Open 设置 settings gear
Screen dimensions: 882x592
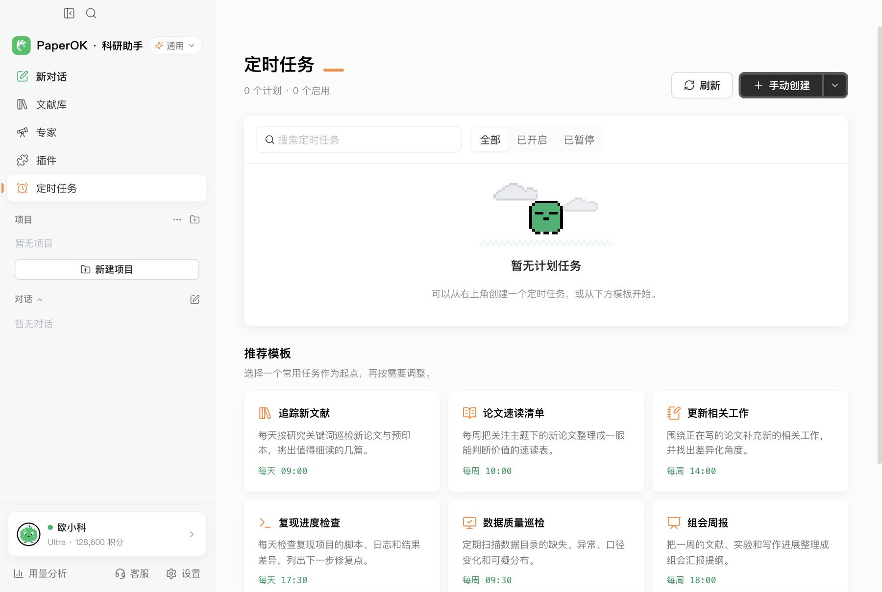(x=171, y=573)
